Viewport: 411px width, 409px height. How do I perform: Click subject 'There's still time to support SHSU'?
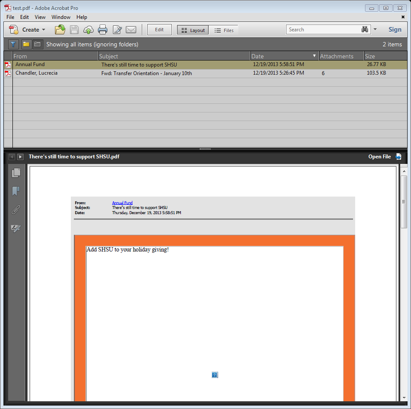coord(139,65)
